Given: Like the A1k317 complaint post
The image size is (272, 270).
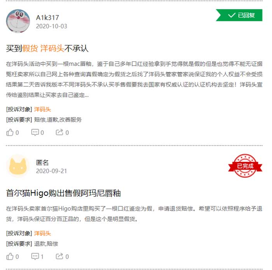Looking at the screenshot, I should click(12, 132).
